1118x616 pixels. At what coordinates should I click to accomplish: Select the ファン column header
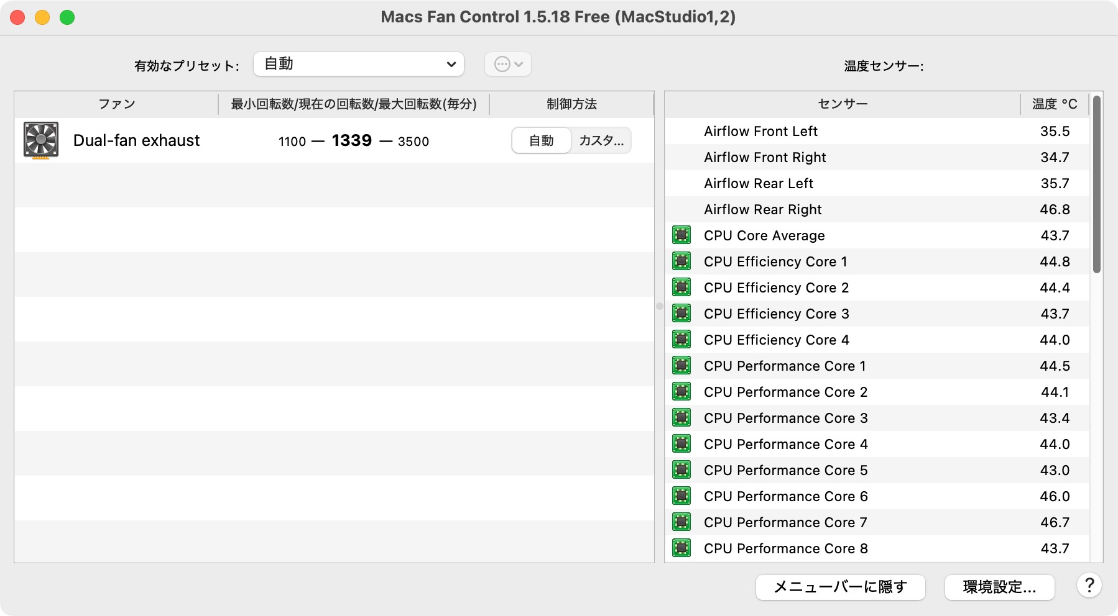click(x=117, y=104)
